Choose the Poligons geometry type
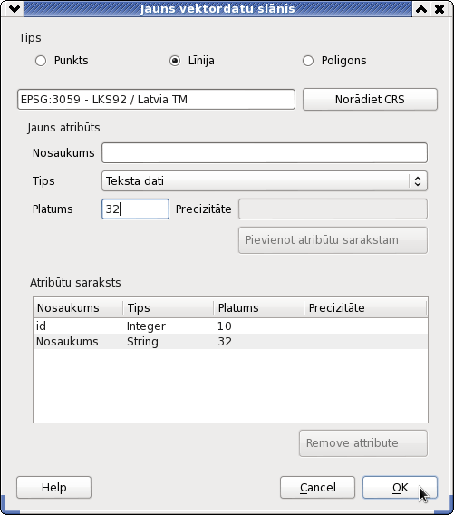The image size is (454, 515). 308,61
